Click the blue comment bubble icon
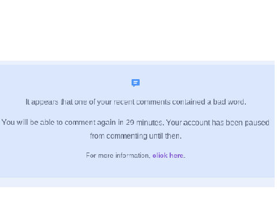 (136, 83)
